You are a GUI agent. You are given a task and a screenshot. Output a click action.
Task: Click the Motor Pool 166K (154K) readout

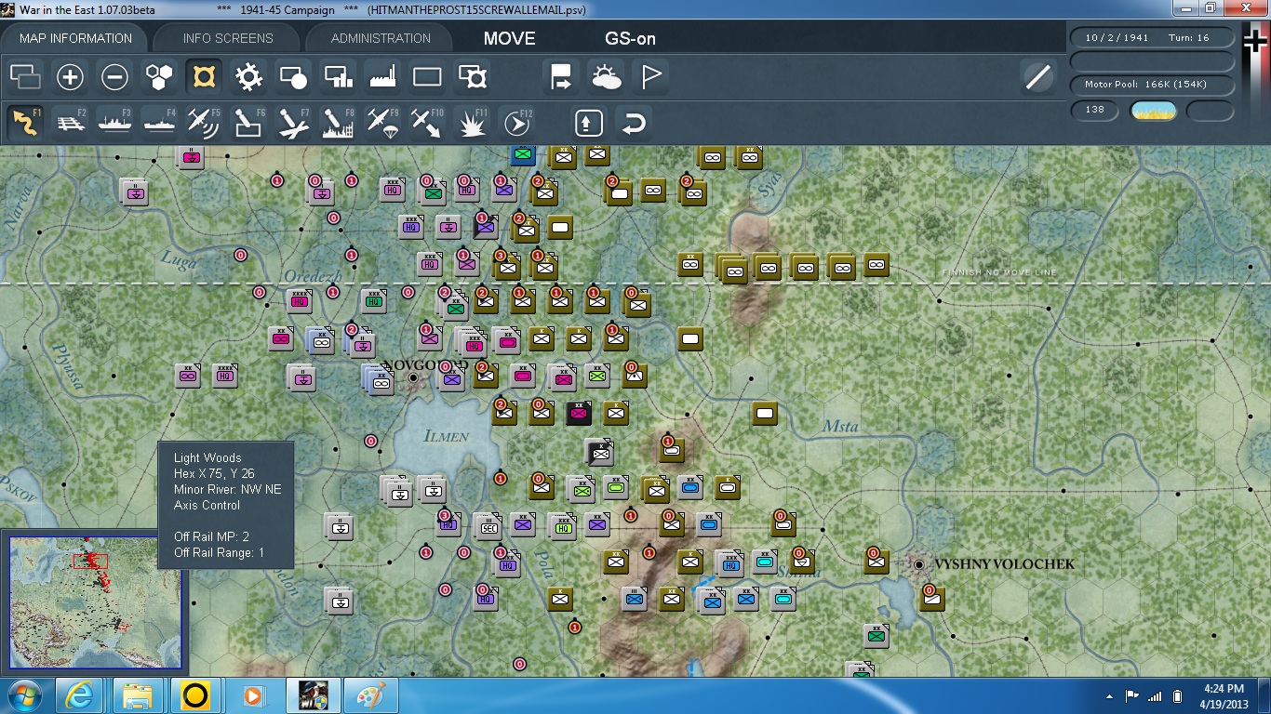pyautogui.click(x=1153, y=85)
